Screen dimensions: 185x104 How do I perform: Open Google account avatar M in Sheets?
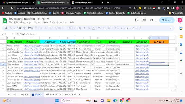[180, 20]
